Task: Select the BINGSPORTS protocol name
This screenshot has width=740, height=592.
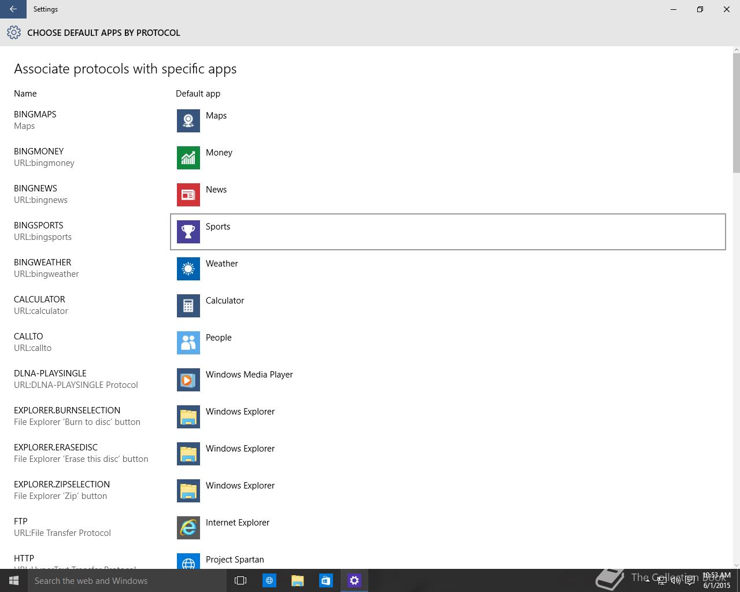Action: [39, 225]
